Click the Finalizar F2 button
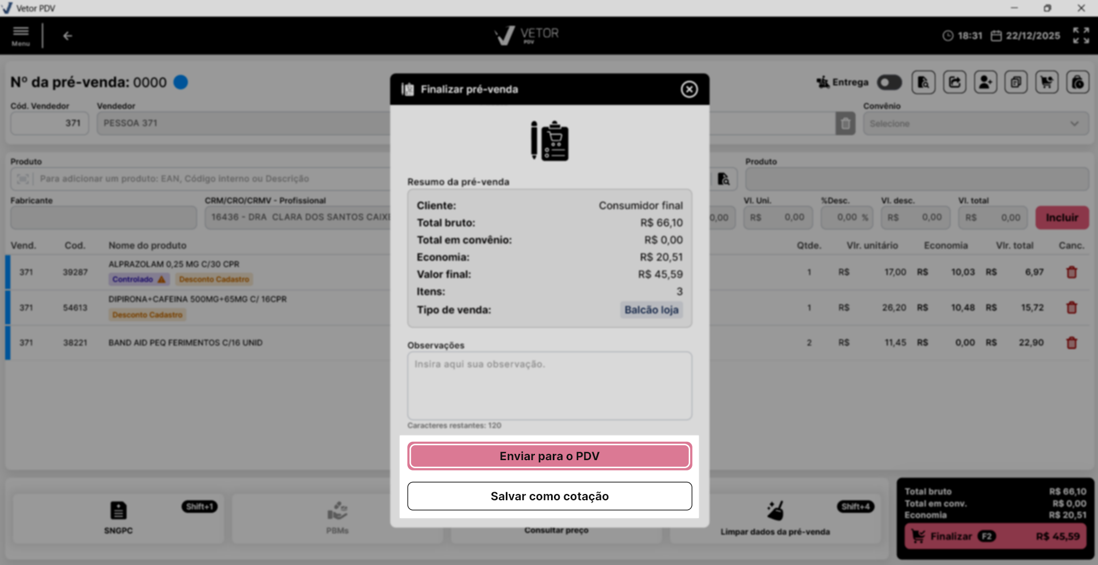 click(995, 537)
